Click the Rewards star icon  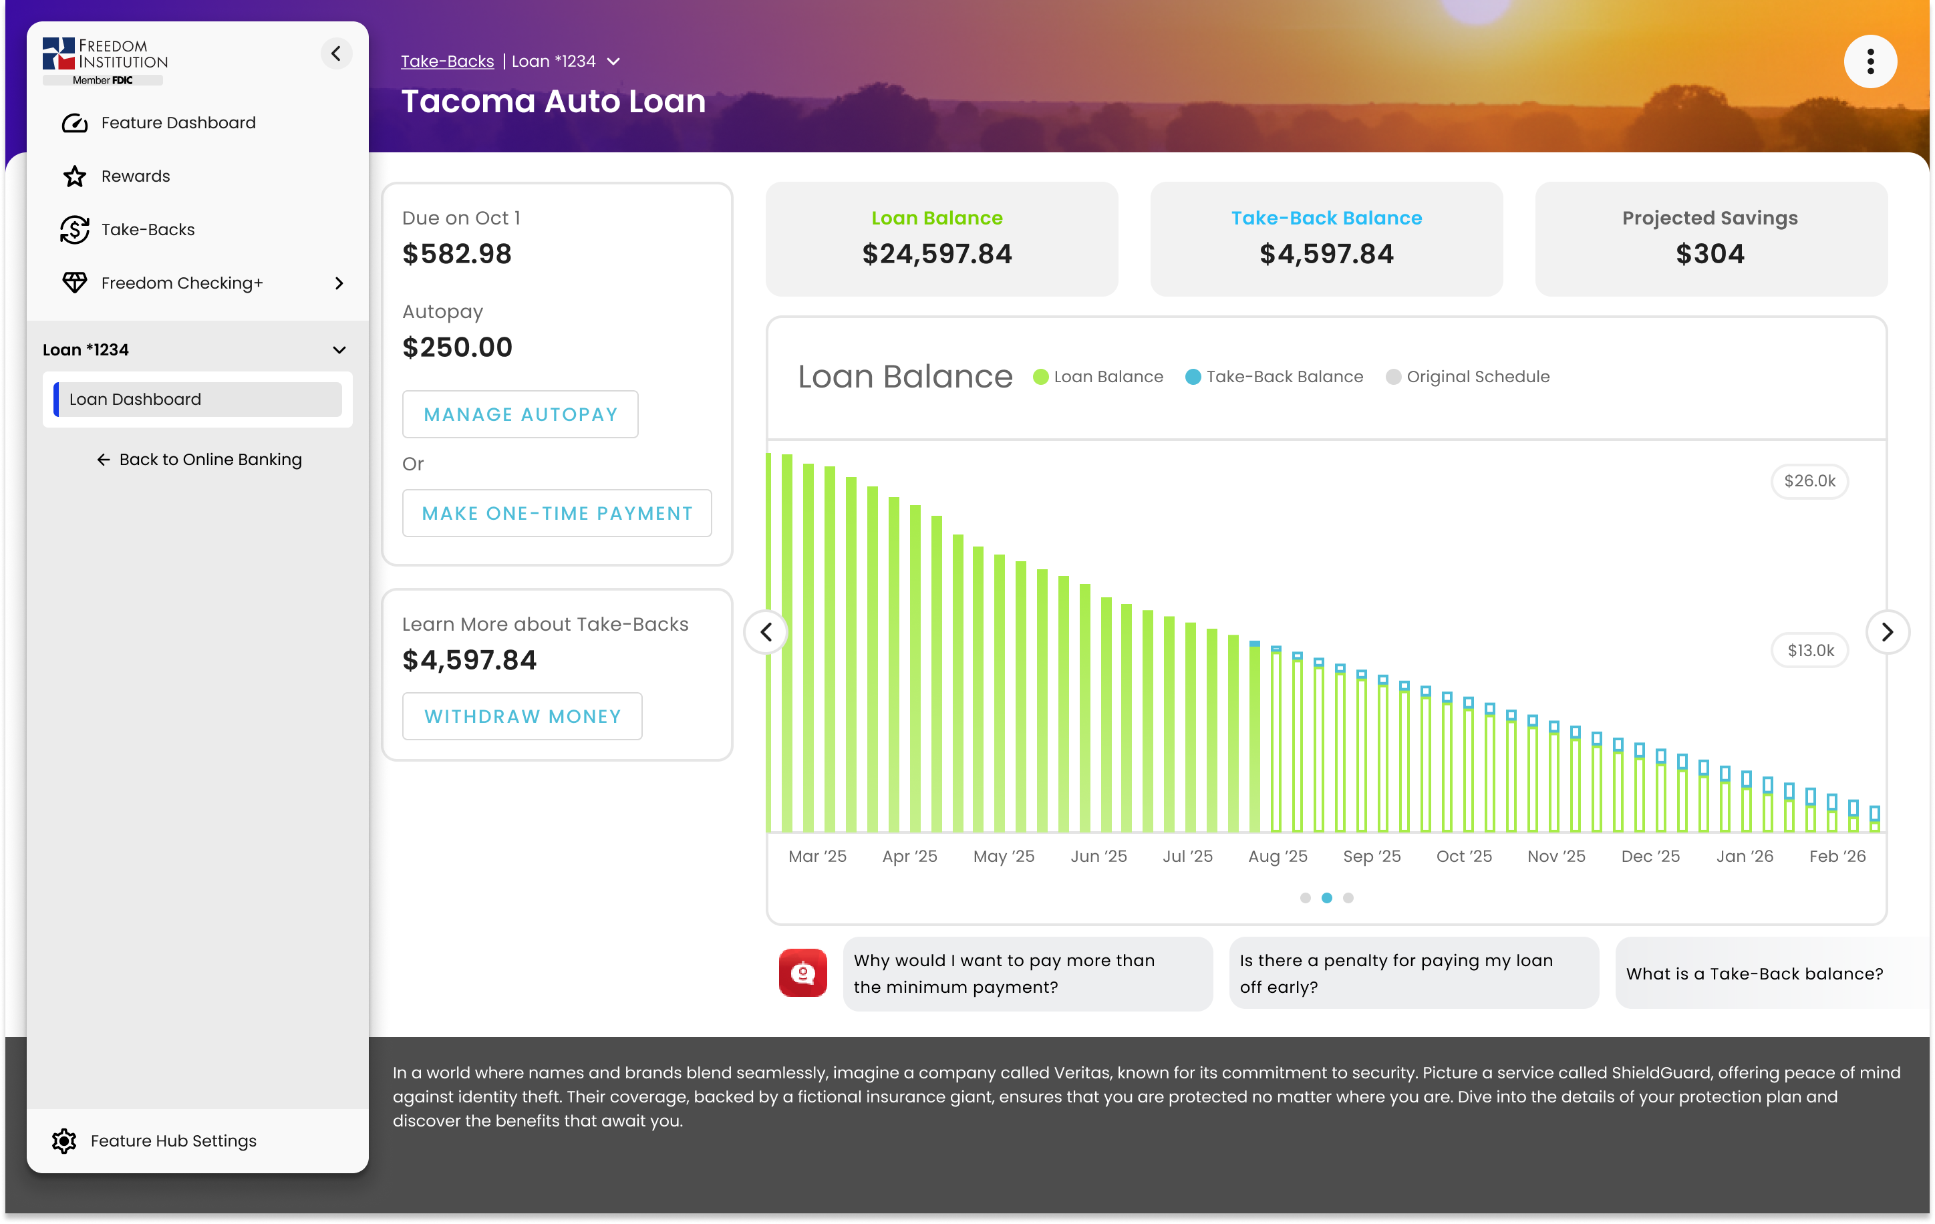point(75,176)
